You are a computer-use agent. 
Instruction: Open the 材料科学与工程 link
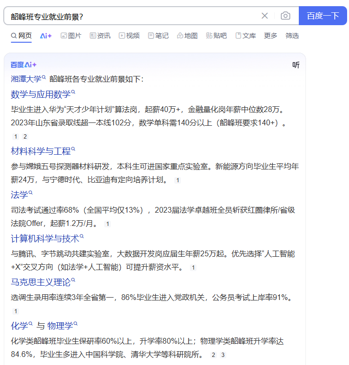[41, 151]
